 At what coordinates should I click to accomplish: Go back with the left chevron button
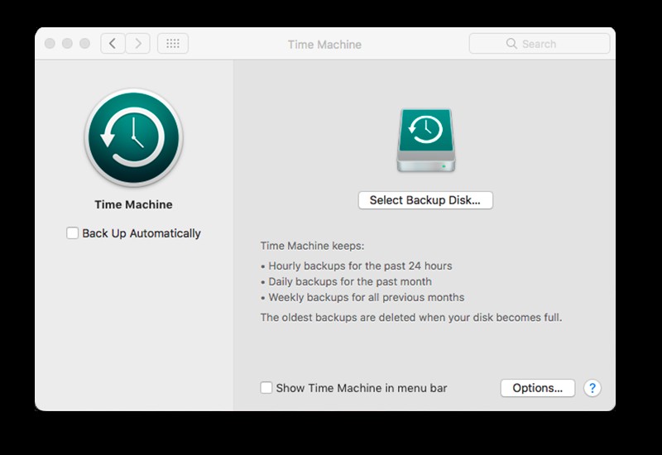pyautogui.click(x=113, y=44)
